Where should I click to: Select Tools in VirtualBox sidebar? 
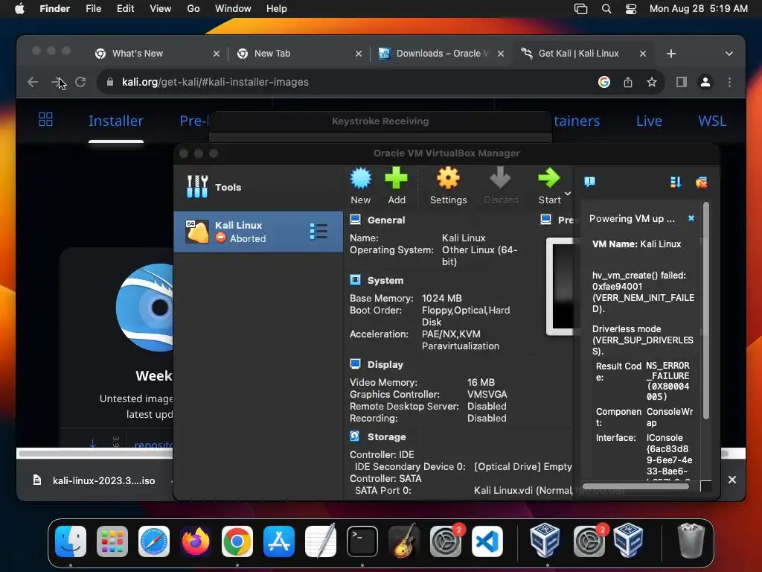(x=257, y=187)
